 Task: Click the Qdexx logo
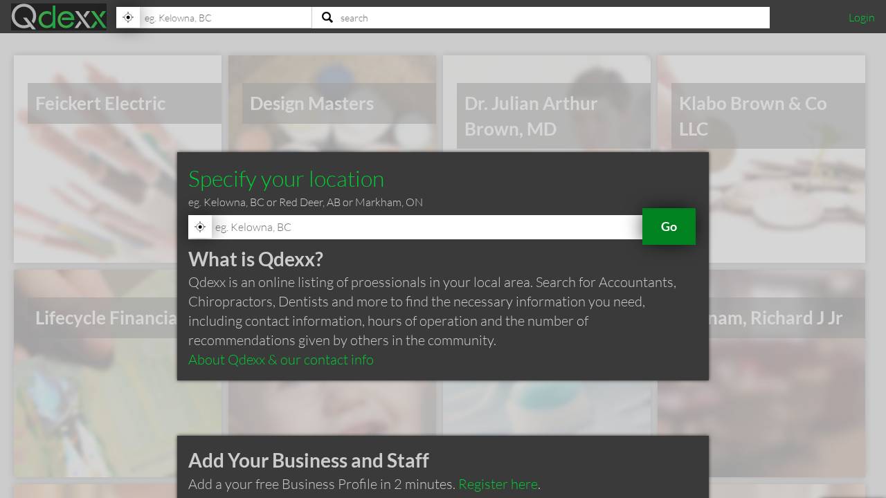58,17
